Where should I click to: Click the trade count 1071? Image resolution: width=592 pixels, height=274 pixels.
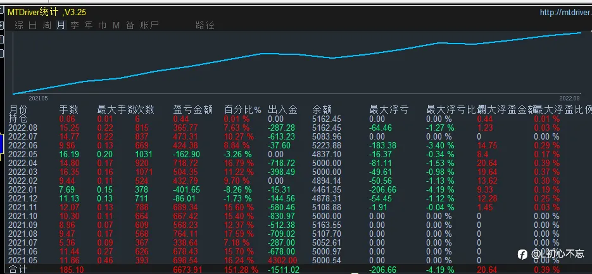coord(144,172)
